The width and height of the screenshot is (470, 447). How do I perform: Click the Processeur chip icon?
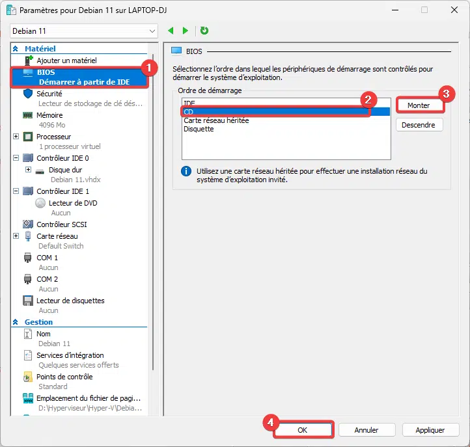pyautogui.click(x=28, y=137)
